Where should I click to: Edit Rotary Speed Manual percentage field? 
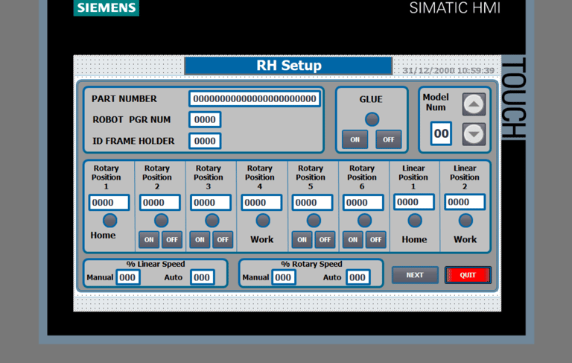pos(284,277)
